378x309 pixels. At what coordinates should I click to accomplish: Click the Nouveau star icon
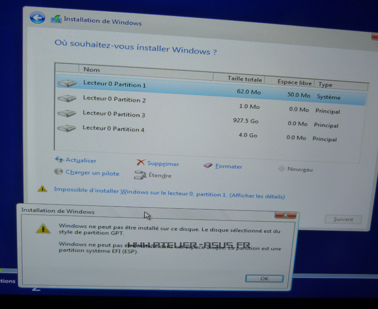click(x=281, y=169)
